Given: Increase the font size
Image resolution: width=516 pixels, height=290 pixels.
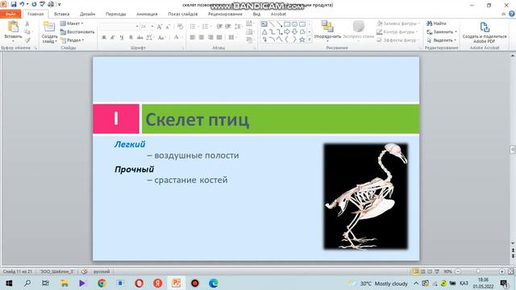Looking at the screenshot, I should coord(160,27).
